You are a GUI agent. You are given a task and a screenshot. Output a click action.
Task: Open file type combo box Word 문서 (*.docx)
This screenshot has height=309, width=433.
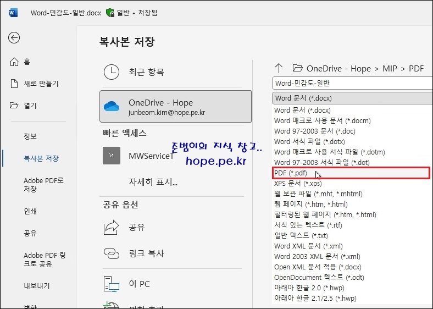click(x=352, y=98)
